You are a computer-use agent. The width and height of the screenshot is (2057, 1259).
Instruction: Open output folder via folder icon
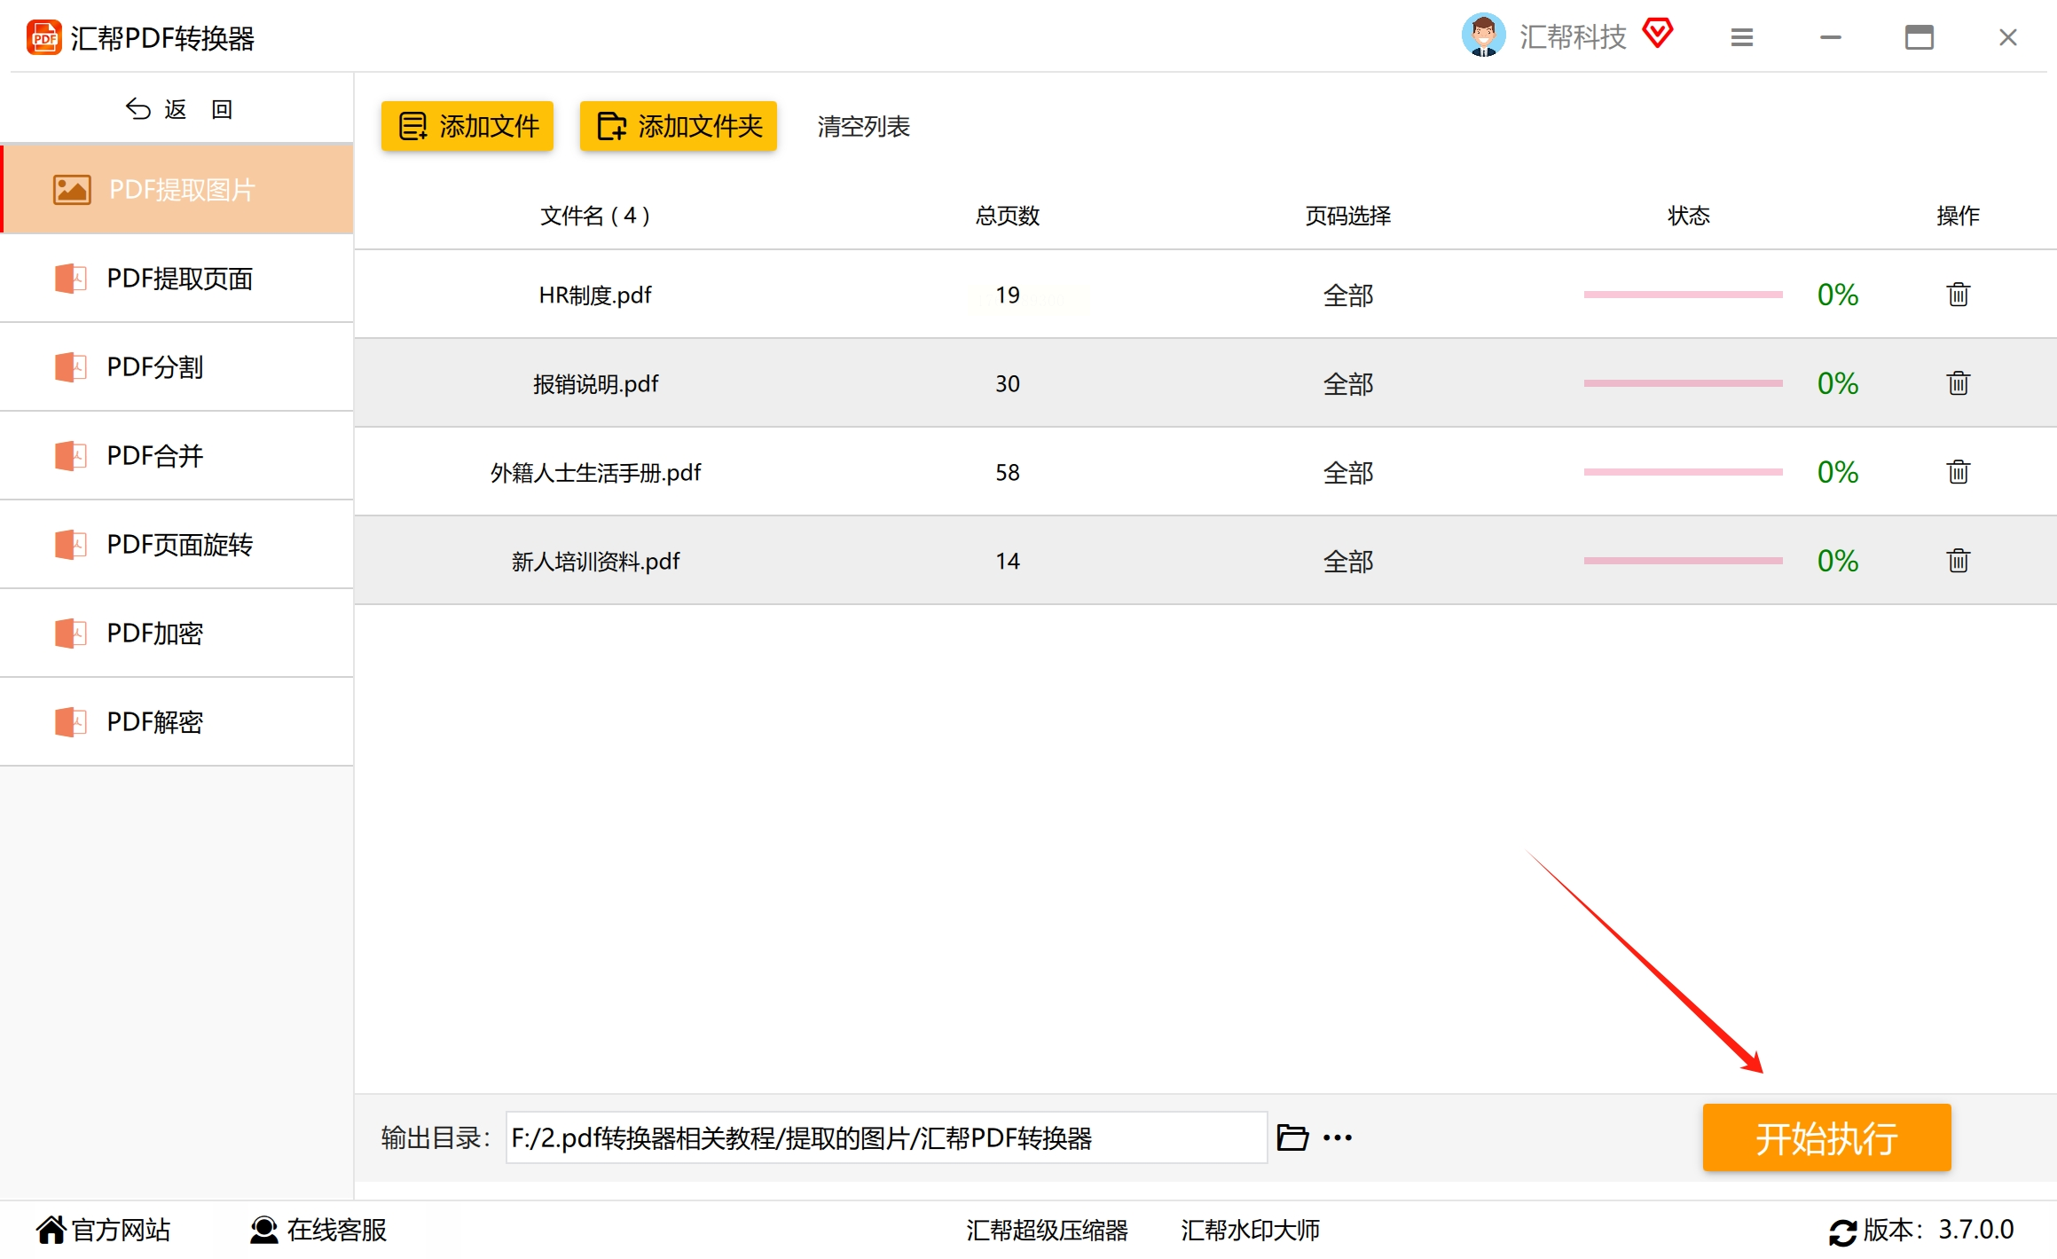point(1292,1137)
